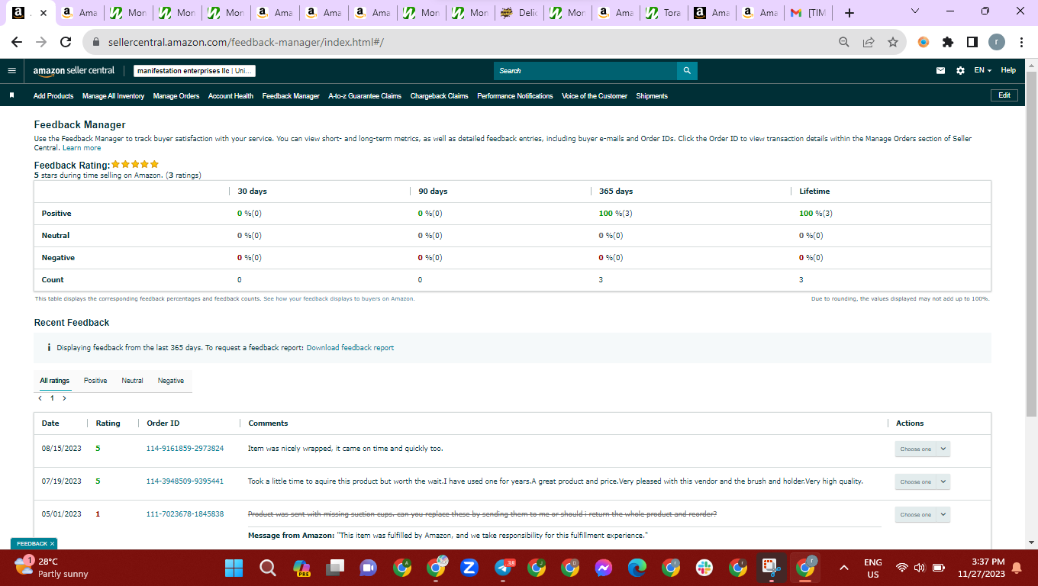This screenshot has height=586, width=1038.
Task: Click the bookmark flag icon beside Add Products
Action: (x=11, y=96)
